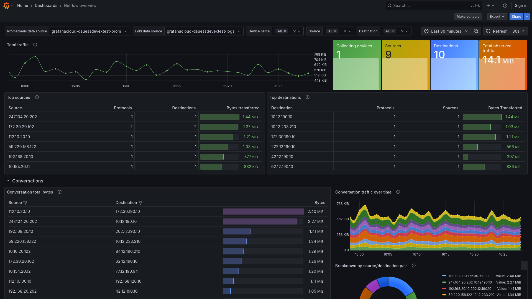Refresh the dashboard using the refresh icon
This screenshot has width=532, height=299.
pyautogui.click(x=488, y=31)
